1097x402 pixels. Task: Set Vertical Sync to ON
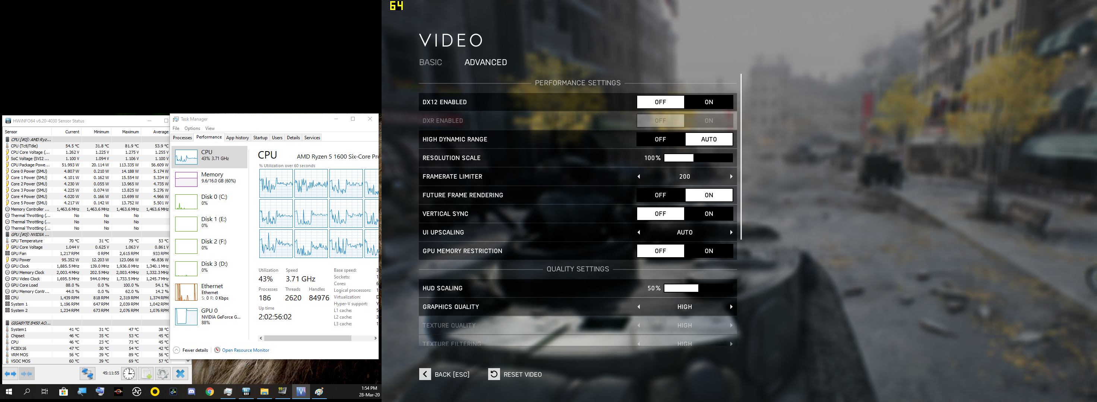coord(708,214)
